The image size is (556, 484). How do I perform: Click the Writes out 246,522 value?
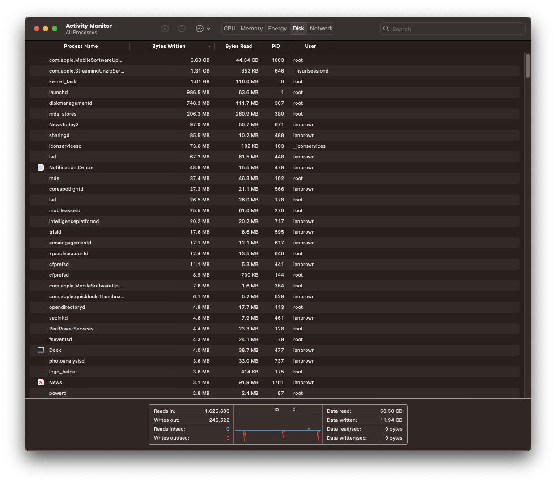219,420
